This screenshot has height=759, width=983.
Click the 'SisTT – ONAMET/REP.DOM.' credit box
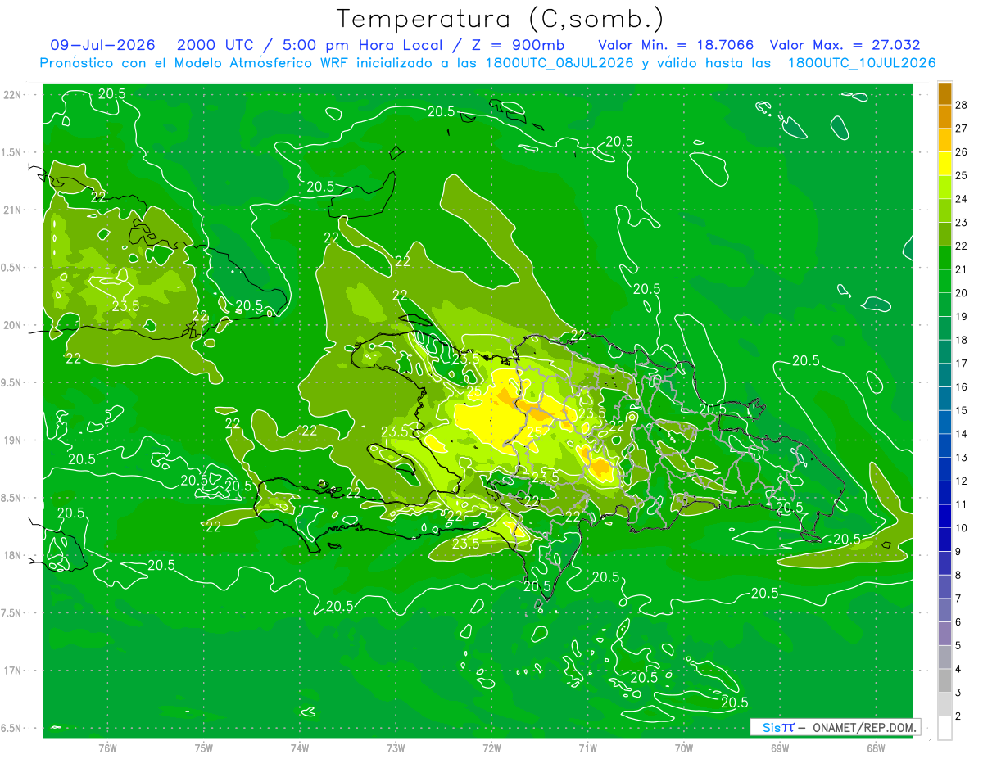click(835, 727)
